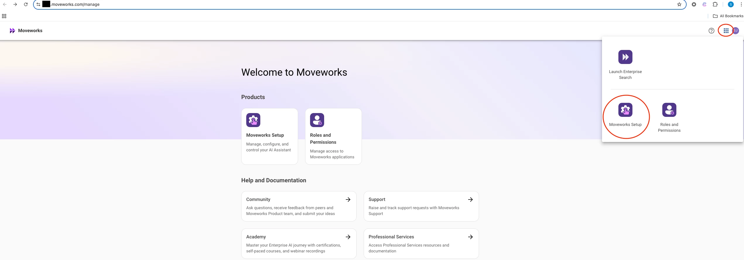Click the purple swirl extension icon in browser toolbar
The image size is (744, 260).
(x=704, y=4)
